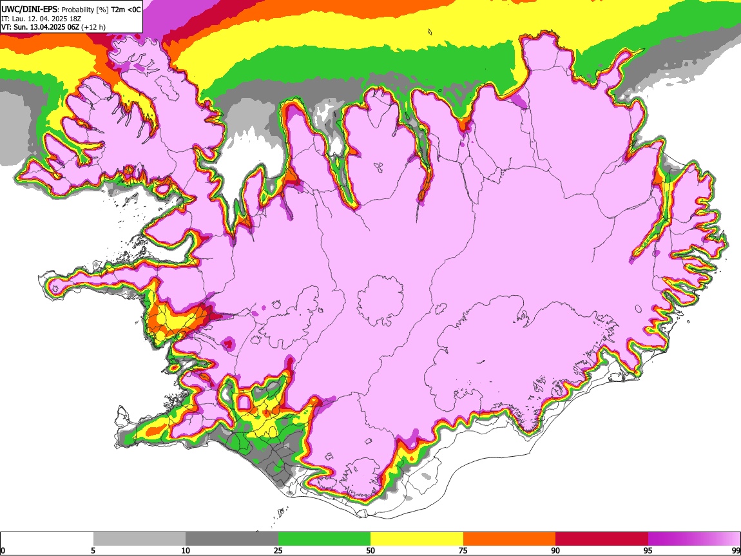
Task: Click the orange 75–90% legend segment
Action: point(510,539)
